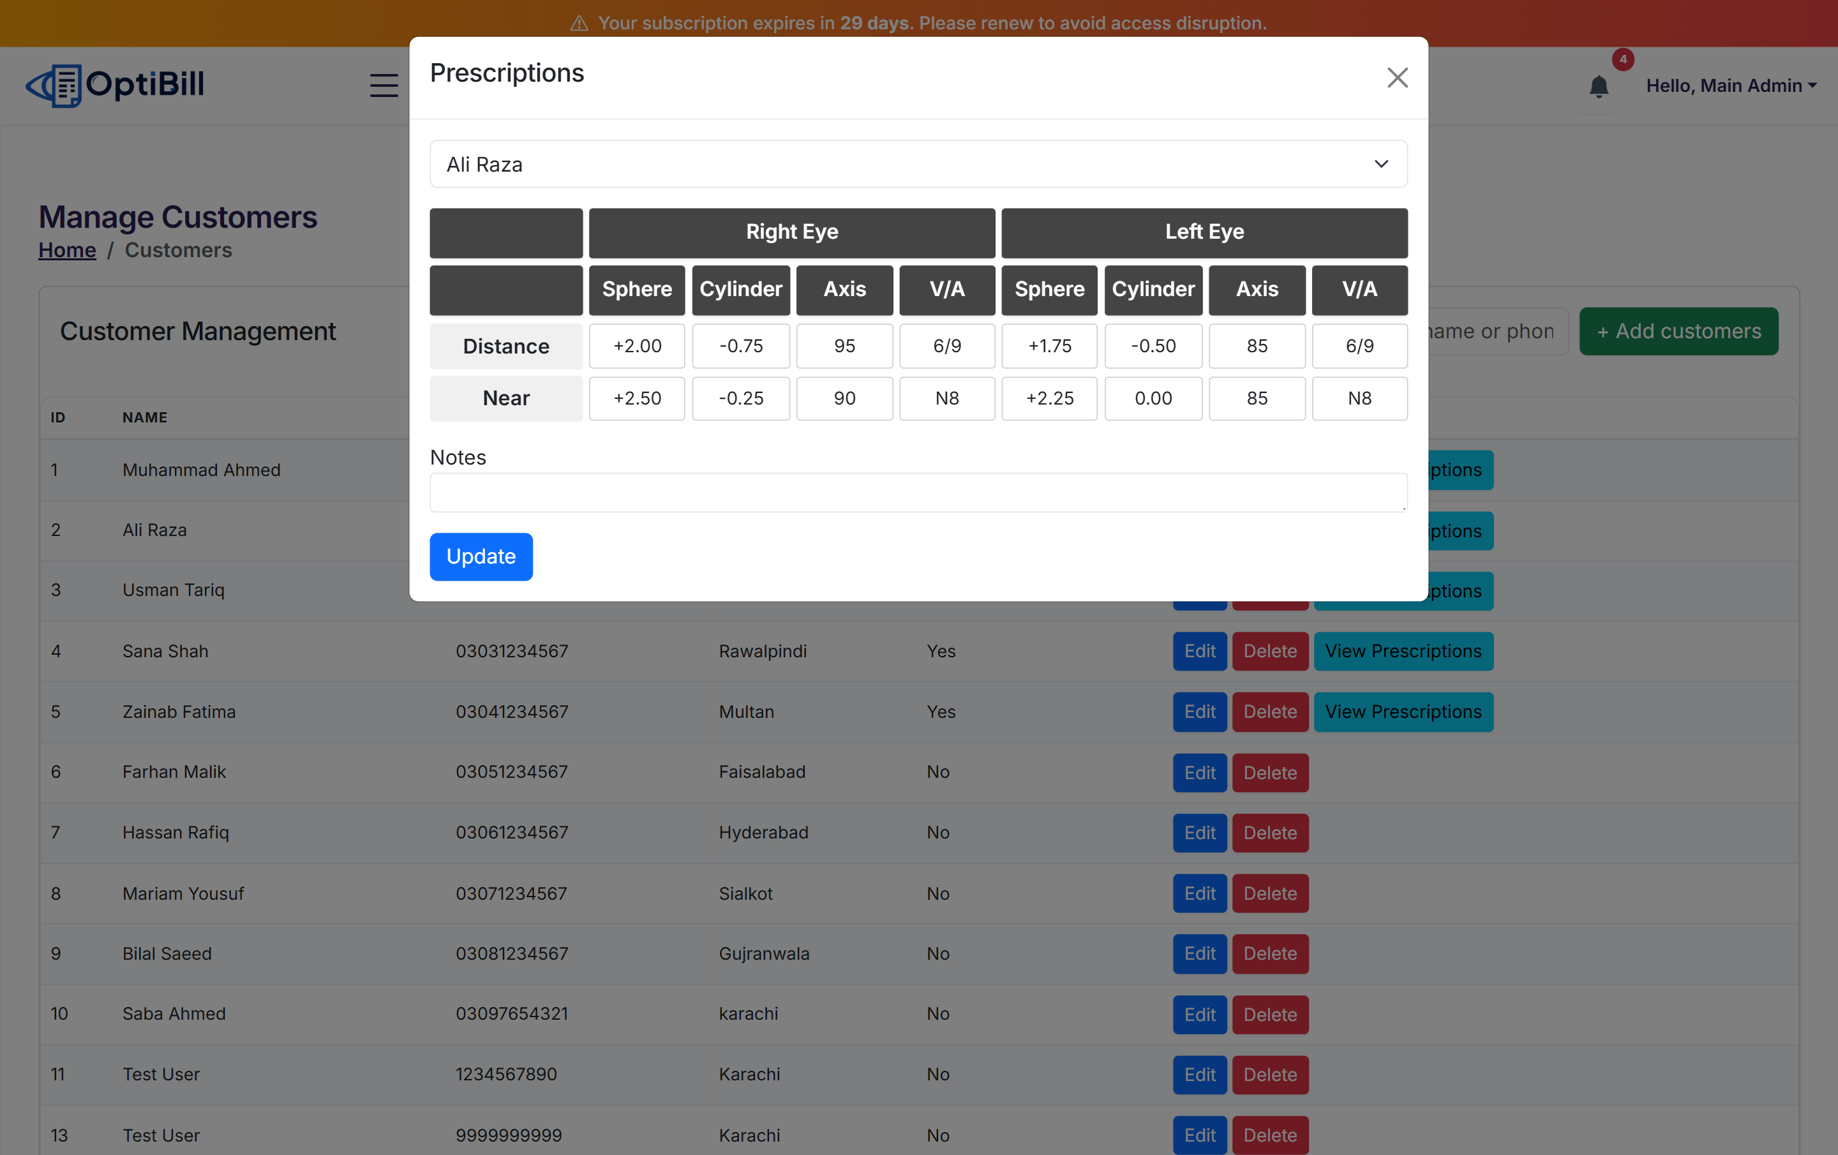Edit left eye distance sphere +1.75
Viewport: 1838px width, 1155px height.
tap(1050, 346)
